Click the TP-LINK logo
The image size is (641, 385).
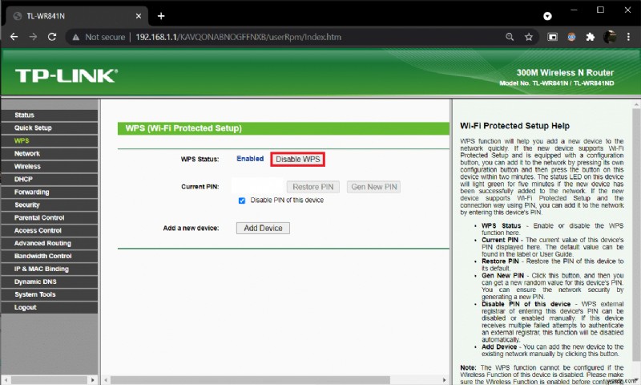click(67, 75)
